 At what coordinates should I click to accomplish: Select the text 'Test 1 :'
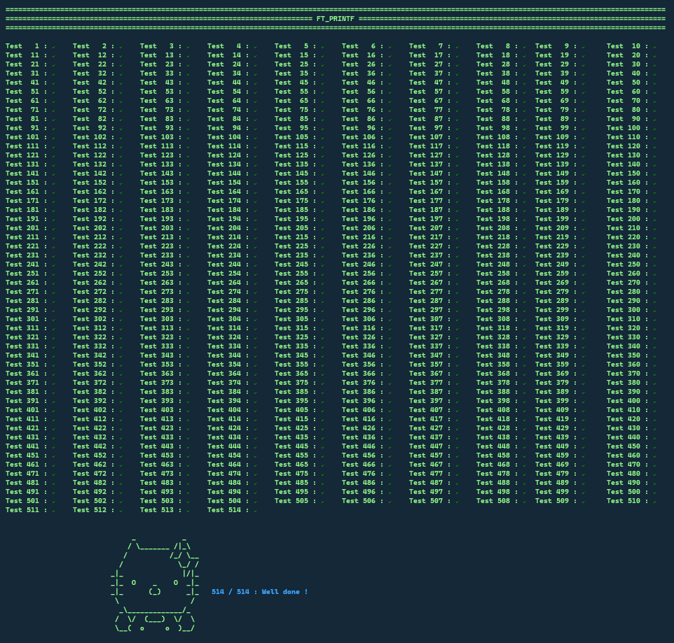pos(26,46)
